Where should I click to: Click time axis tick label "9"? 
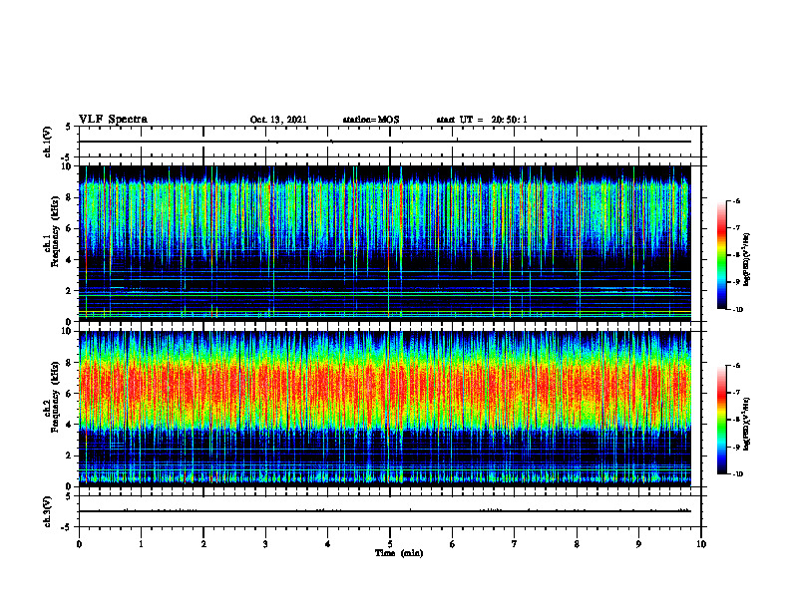(x=638, y=544)
